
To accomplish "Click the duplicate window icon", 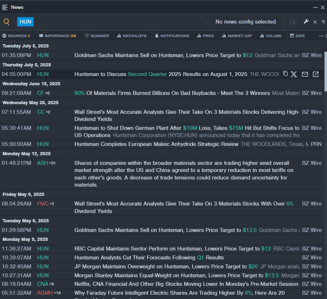I will click(x=323, y=22).
